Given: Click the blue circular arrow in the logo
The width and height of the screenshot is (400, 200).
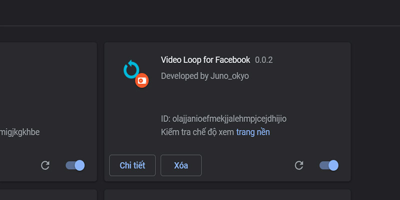Looking at the screenshot, I should click(x=131, y=69).
